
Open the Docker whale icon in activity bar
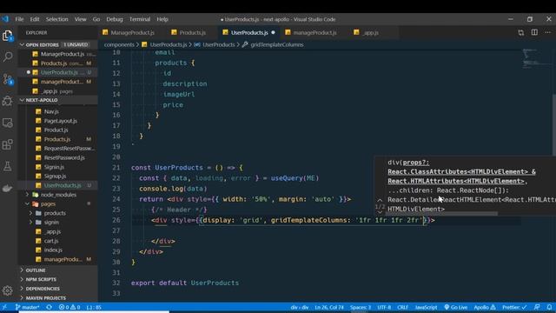[8, 188]
